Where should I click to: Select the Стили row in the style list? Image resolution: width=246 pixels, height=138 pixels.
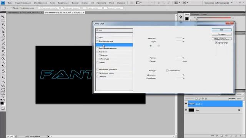pyautogui.click(x=114, y=30)
